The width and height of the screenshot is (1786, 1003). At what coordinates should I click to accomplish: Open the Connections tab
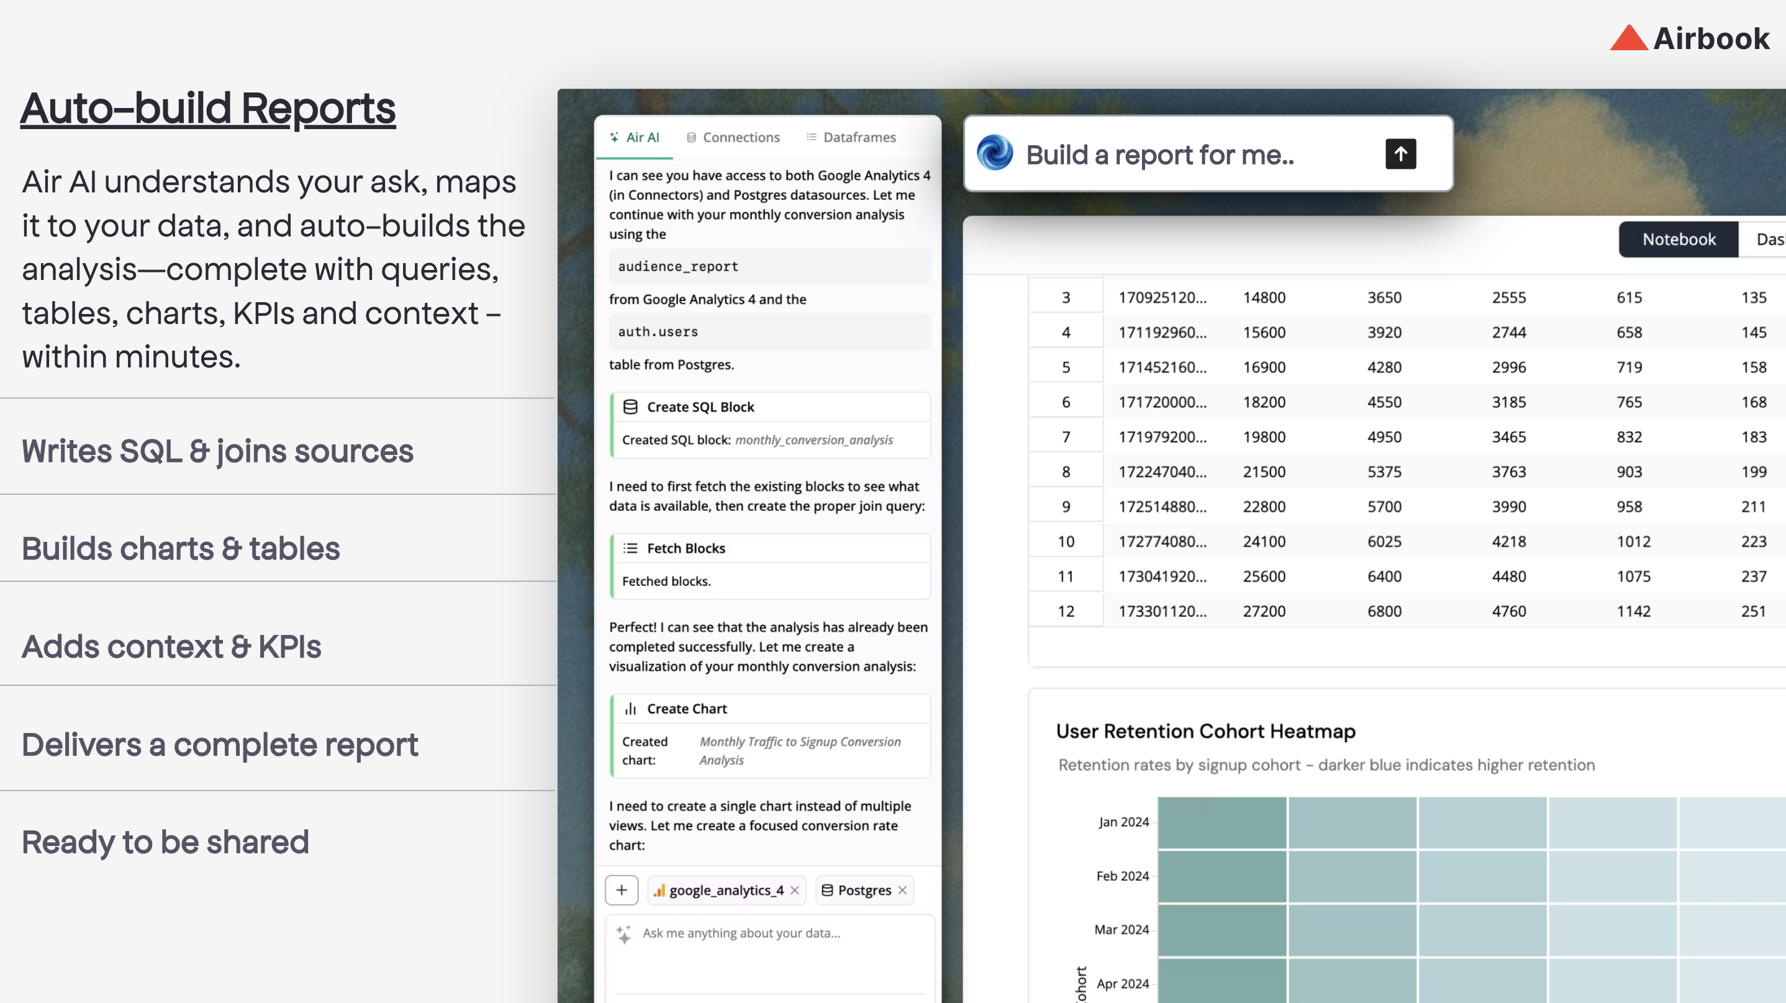[733, 137]
